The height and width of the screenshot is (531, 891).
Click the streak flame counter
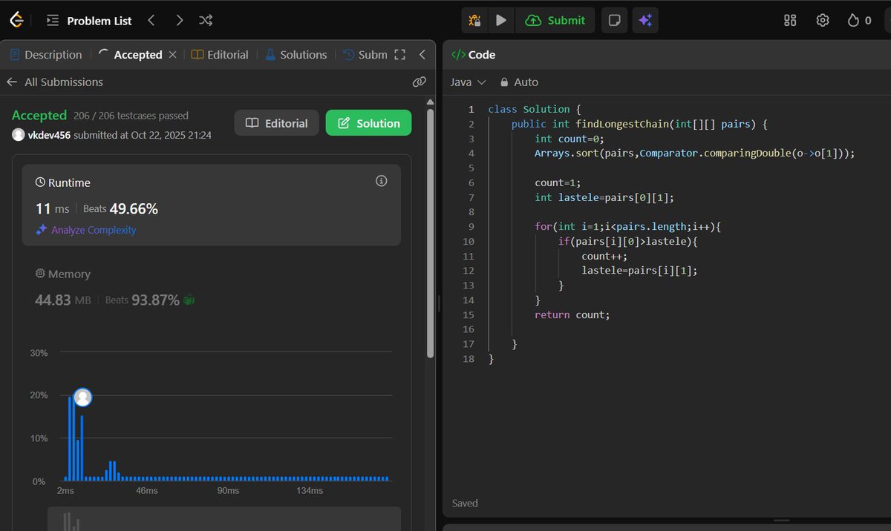[860, 21]
